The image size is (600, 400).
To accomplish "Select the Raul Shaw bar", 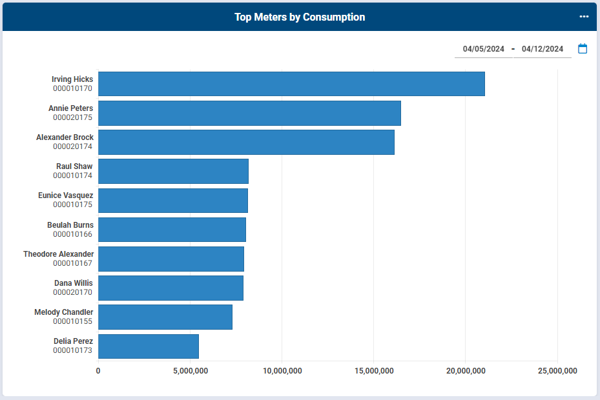I will click(x=173, y=171).
